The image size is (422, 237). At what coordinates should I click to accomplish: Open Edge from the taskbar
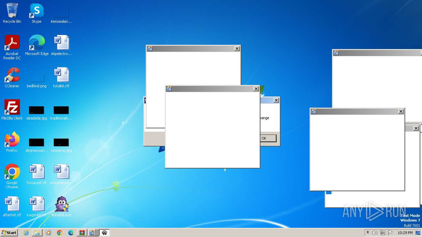point(71,233)
